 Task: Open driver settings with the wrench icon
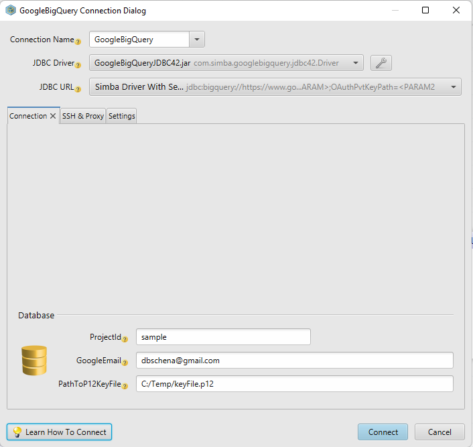[381, 63]
